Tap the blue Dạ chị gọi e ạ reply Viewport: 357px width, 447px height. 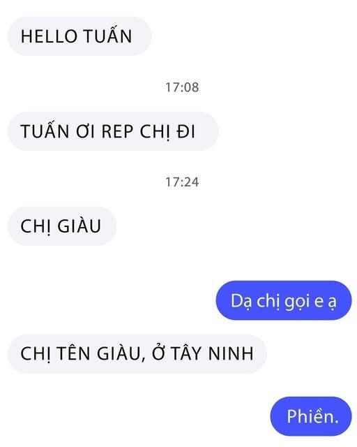pyautogui.click(x=284, y=300)
